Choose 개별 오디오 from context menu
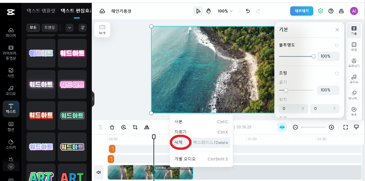The width and height of the screenshot is (365, 181). click(201, 159)
